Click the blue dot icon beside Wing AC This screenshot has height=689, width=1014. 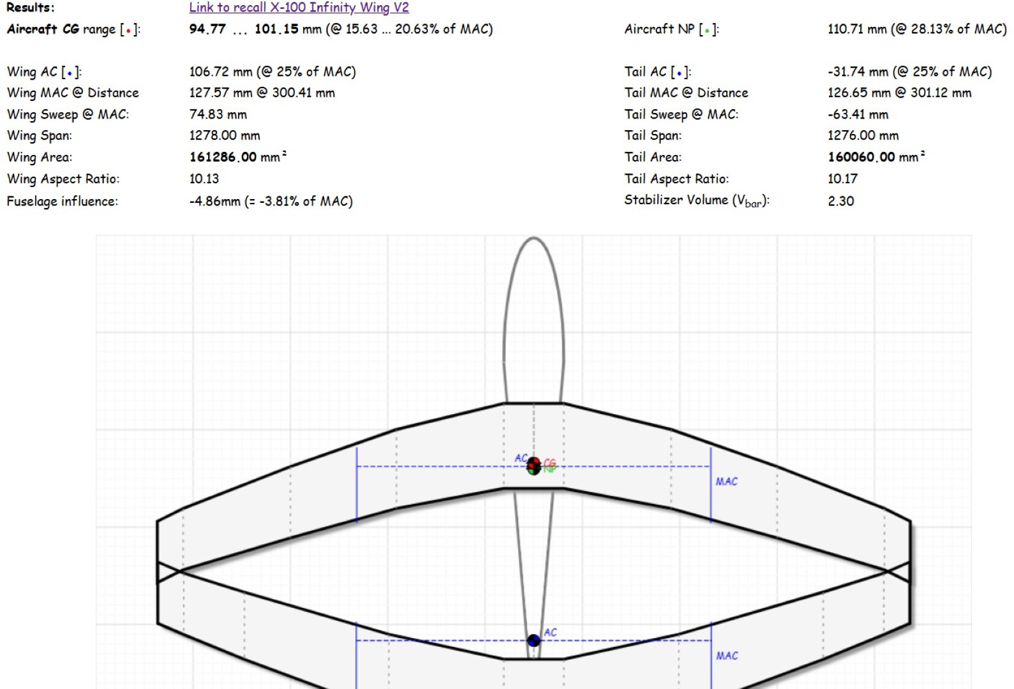coord(69,73)
